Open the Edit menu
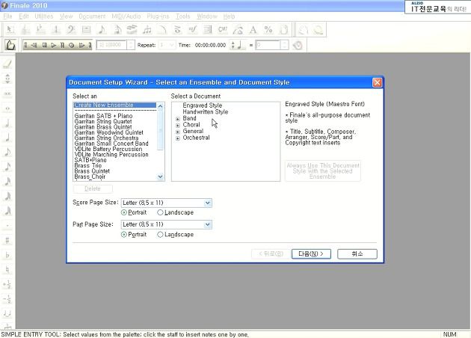This screenshot has height=338, width=471. pos(24,16)
